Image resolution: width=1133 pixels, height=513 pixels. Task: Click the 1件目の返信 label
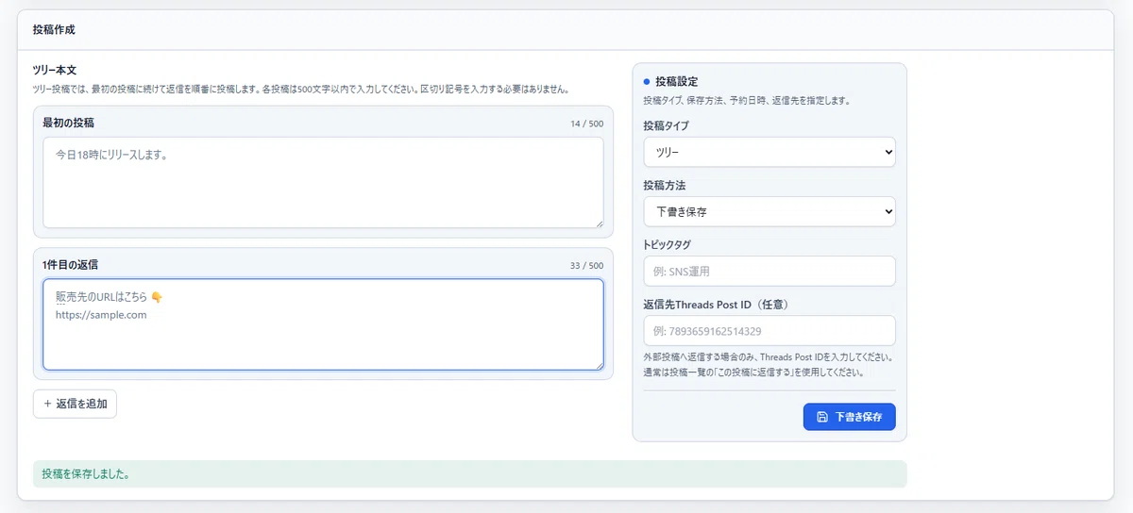pos(71,265)
